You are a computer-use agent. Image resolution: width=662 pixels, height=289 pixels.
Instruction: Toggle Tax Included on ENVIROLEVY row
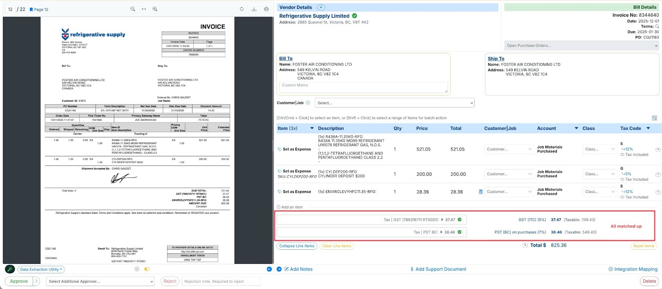pos(622,197)
